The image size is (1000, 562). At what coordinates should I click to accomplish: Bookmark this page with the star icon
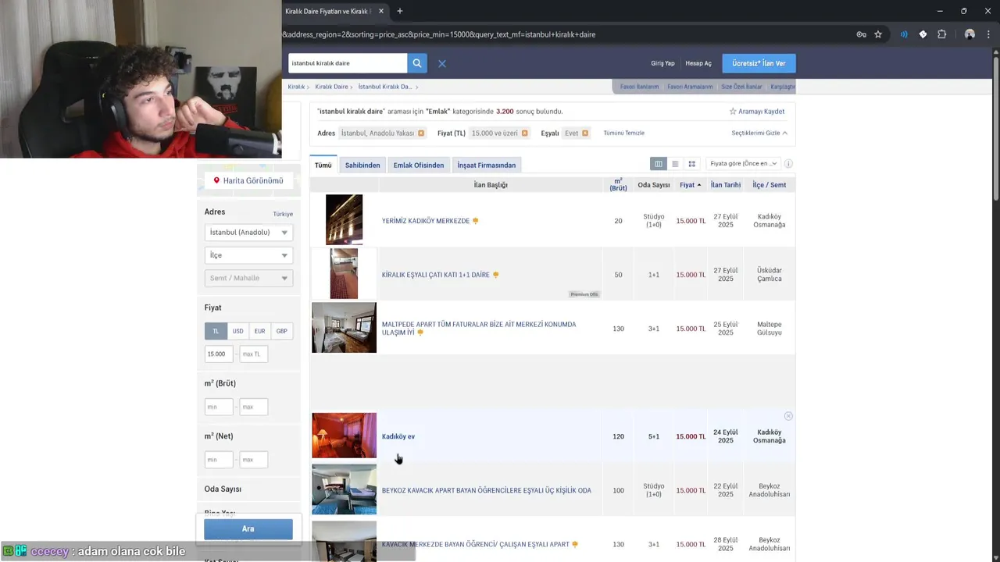[878, 34]
